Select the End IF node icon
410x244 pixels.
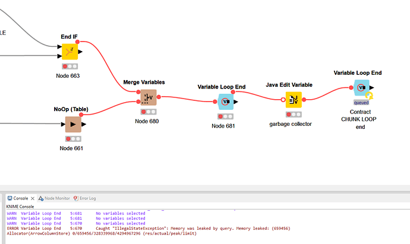click(70, 52)
